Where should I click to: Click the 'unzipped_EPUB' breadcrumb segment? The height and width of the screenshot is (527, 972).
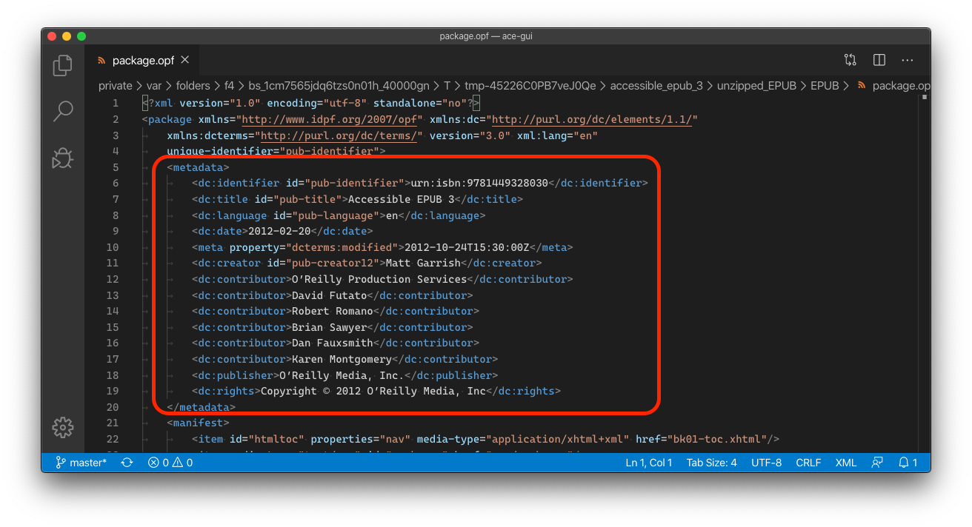pyautogui.click(x=756, y=86)
